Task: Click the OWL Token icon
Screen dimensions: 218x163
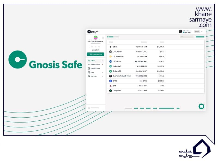Action: coord(111,52)
